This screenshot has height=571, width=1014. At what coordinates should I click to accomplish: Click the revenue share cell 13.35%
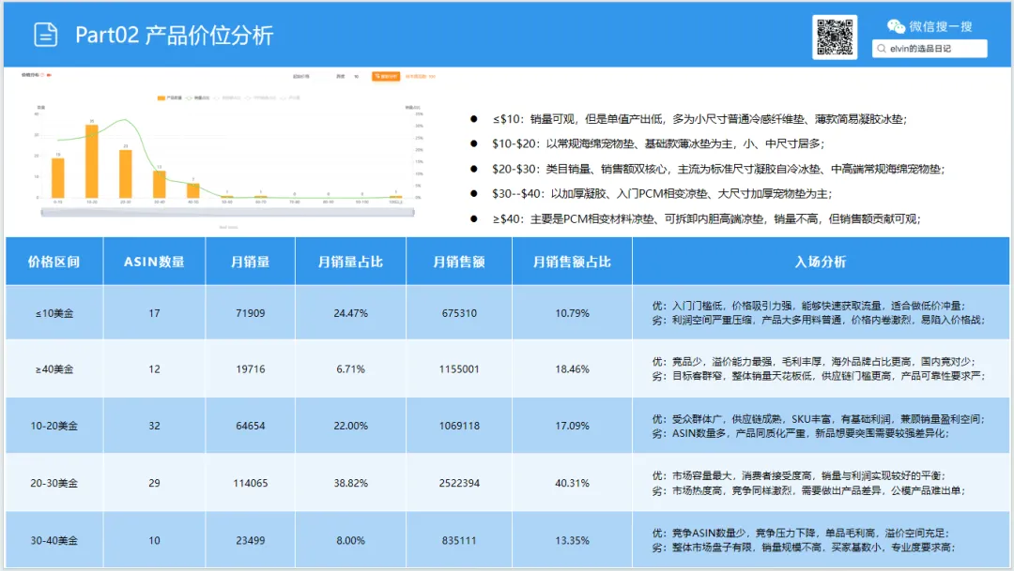point(573,541)
